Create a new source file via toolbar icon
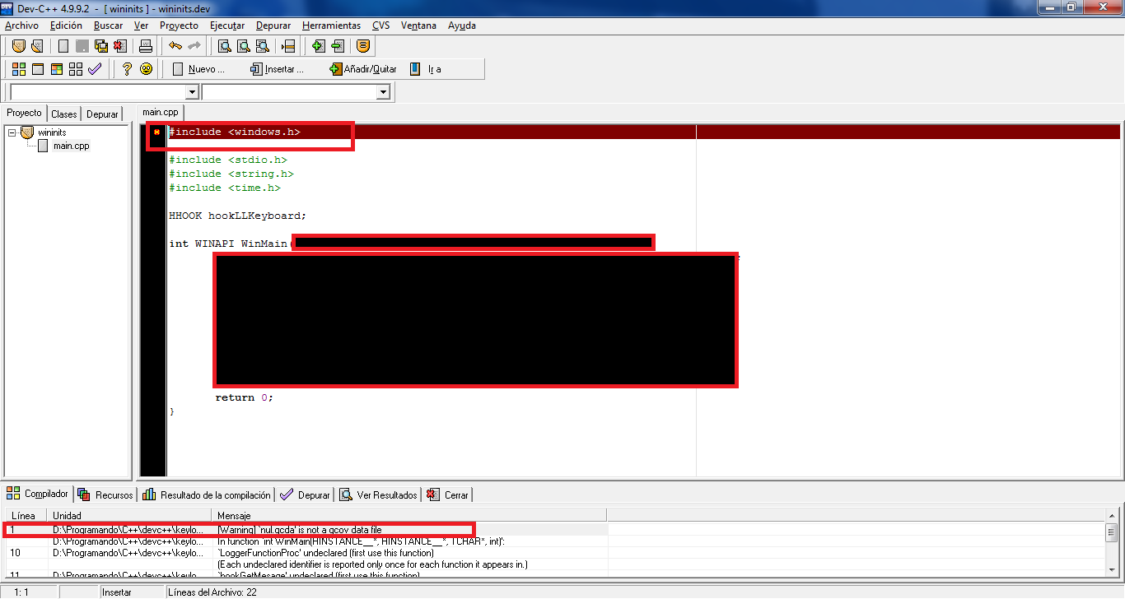The image size is (1125, 599). 63,46
